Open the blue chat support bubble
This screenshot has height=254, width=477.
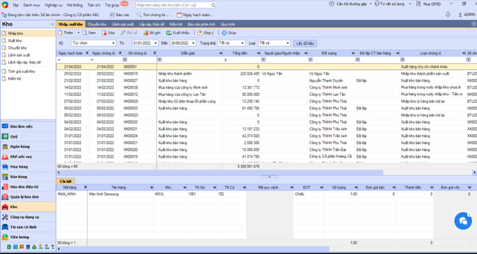coord(463,220)
